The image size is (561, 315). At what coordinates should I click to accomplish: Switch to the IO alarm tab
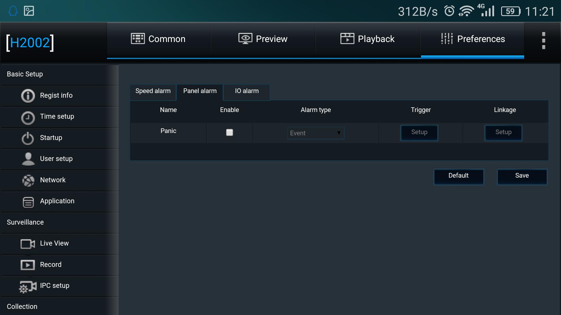tap(247, 91)
